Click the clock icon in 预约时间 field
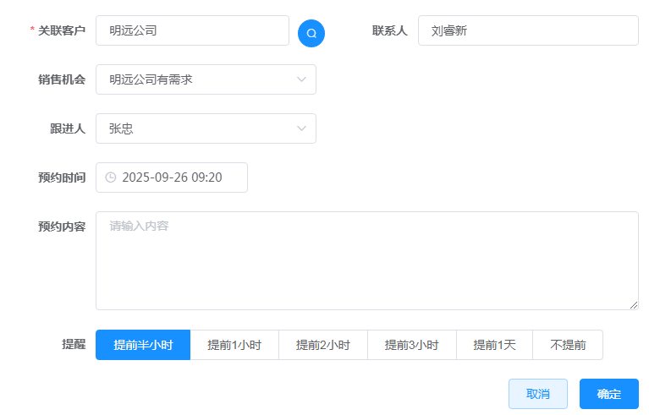Viewport: 649px width, 415px height. tap(111, 177)
